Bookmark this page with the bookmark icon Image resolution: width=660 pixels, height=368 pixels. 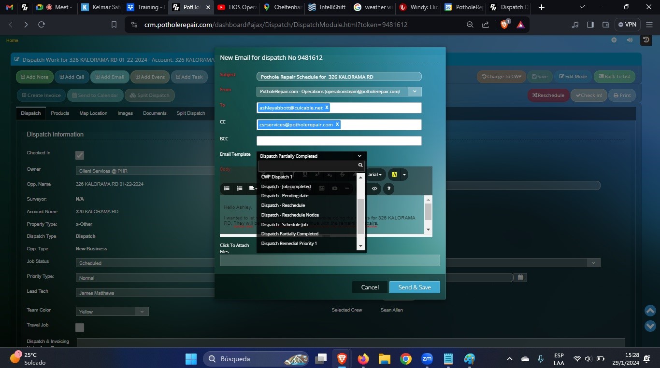[x=114, y=25]
